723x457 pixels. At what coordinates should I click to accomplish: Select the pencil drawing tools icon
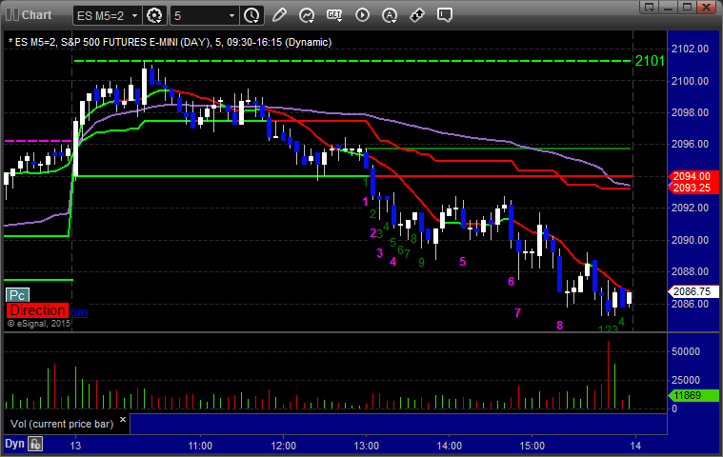tap(279, 15)
